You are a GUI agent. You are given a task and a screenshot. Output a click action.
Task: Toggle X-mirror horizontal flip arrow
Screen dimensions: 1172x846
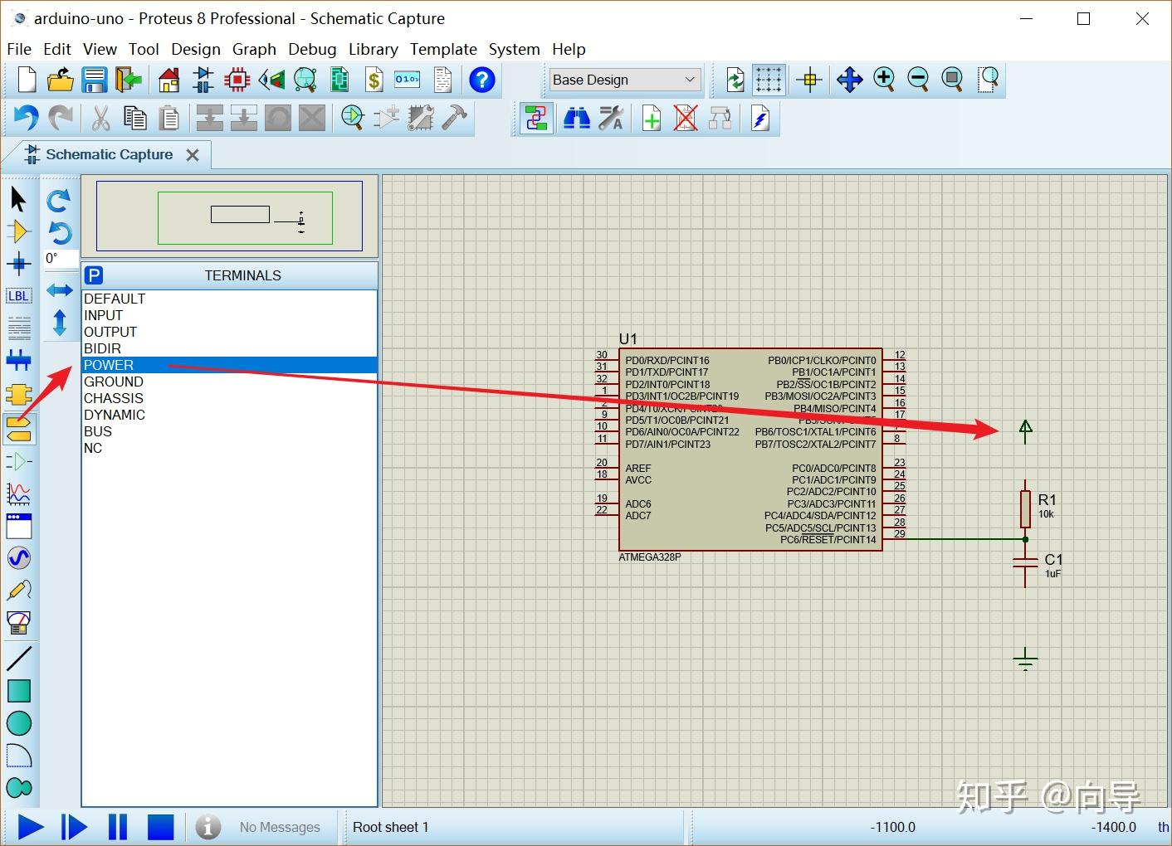tap(60, 290)
